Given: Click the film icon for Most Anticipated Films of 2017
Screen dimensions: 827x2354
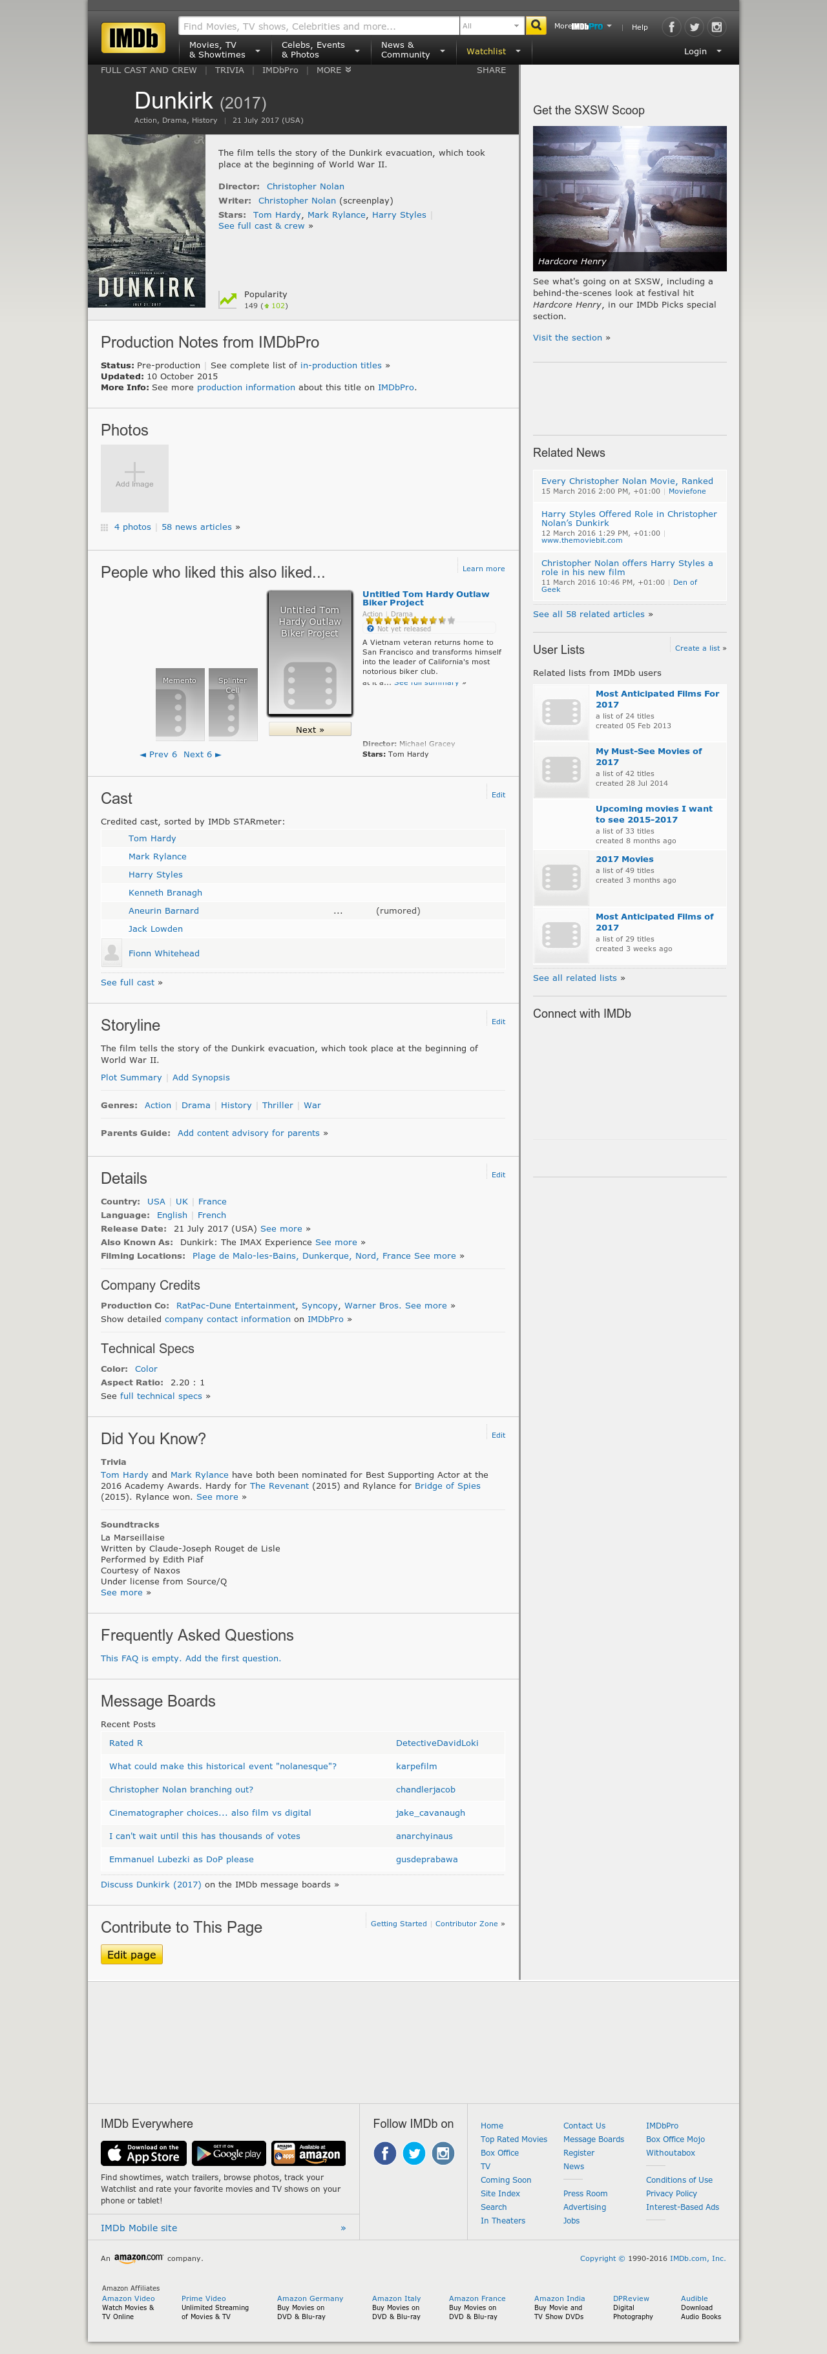Looking at the screenshot, I should tap(561, 936).
